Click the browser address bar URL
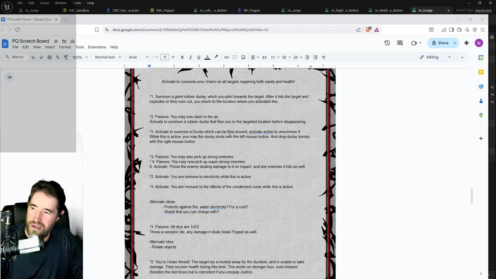Screen dimensions: 496x279 (x=190, y=29)
